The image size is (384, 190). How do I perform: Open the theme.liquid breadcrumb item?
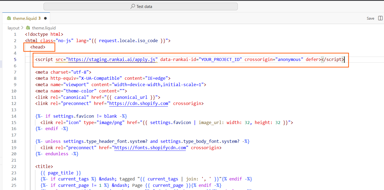pos(44,28)
